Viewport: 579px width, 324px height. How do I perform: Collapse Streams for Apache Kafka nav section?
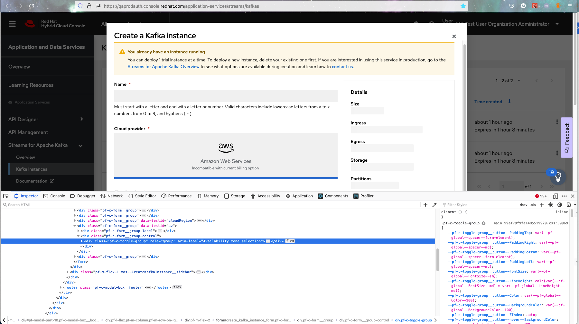80,146
